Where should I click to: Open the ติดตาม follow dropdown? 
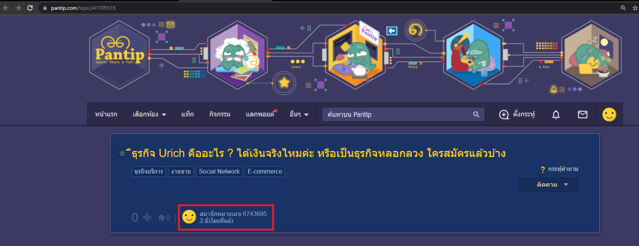(x=548, y=185)
